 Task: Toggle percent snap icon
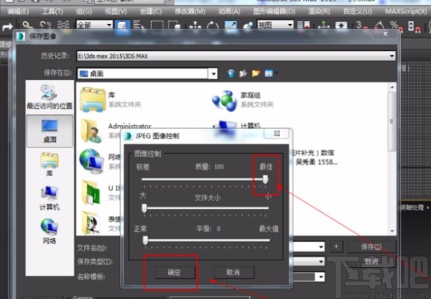coord(396,26)
